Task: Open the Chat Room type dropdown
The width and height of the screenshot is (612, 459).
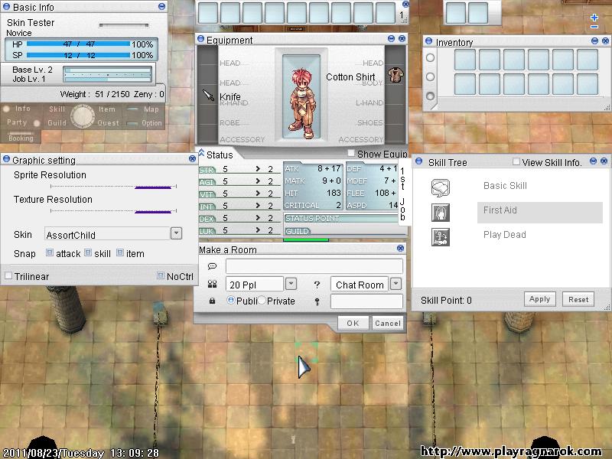Action: tap(396, 284)
